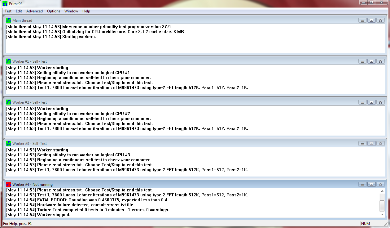Click 'Setting affinity' logical CPU #3 line

pos(68,155)
